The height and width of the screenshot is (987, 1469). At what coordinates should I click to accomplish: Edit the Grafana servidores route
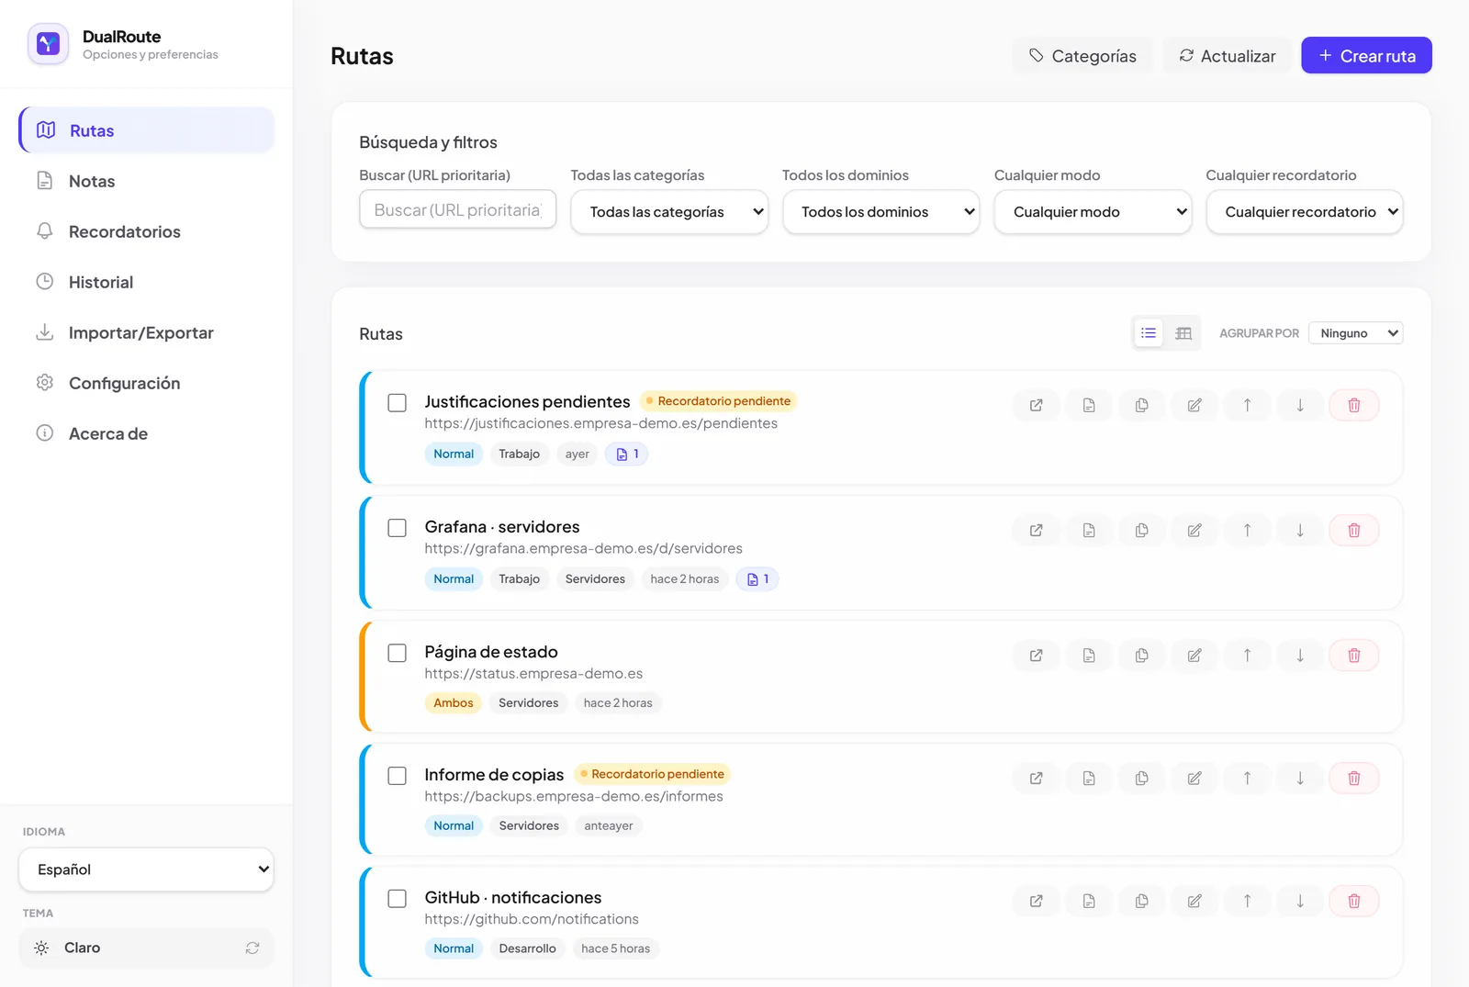click(x=1194, y=530)
